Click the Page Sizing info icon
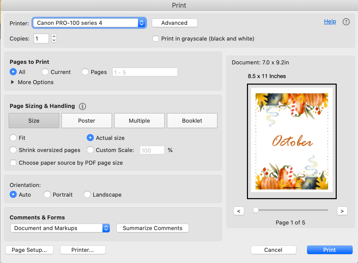Screen dimensions: 358x263 82,106
